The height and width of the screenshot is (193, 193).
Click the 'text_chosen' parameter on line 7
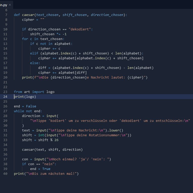(47, 15)
